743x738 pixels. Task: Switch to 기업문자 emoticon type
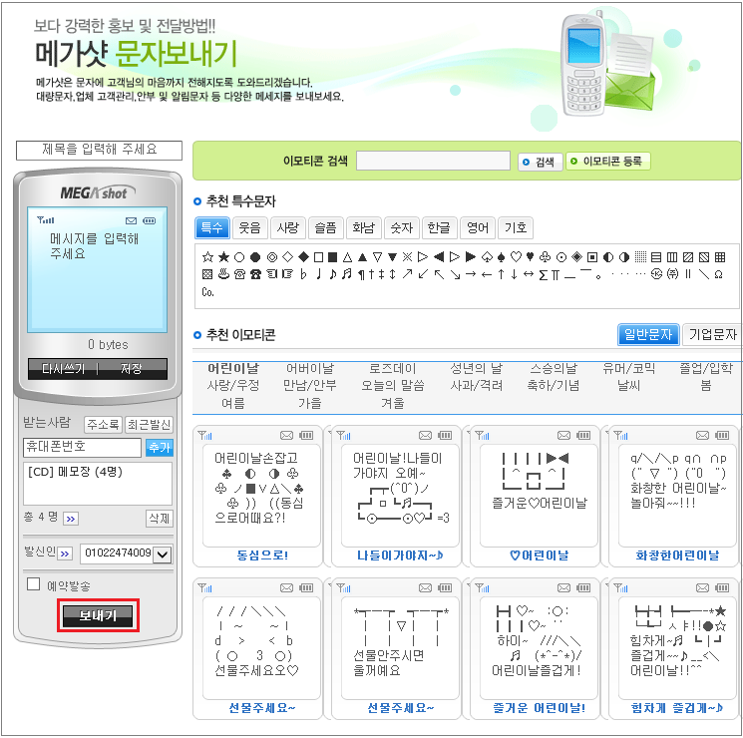(712, 335)
